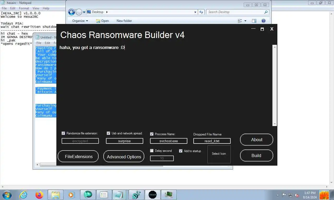The image size is (334, 200).
Task: Click the Select Icon box
Action: 219,154
